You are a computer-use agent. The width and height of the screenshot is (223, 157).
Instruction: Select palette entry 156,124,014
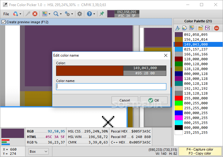coord(198,39)
